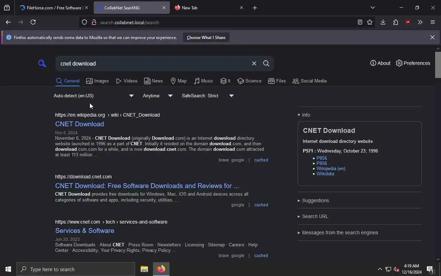Image resolution: width=441 pixels, height=276 pixels.
Task: Open File Explorer from taskbar
Action: pyautogui.click(x=144, y=269)
